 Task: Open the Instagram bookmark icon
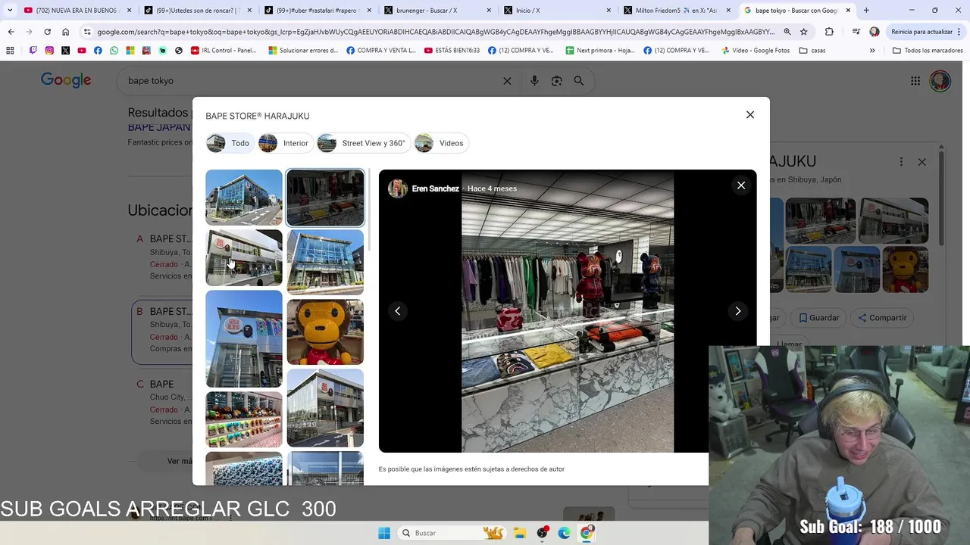pos(49,51)
